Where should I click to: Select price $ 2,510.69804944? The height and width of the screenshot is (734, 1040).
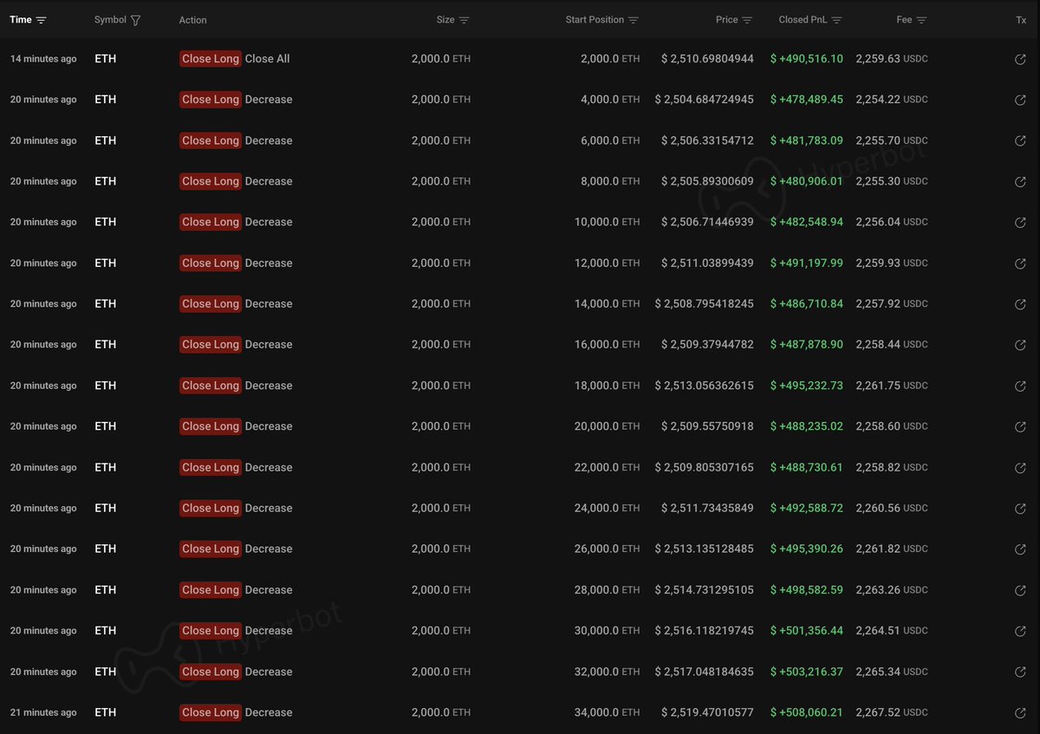(707, 59)
